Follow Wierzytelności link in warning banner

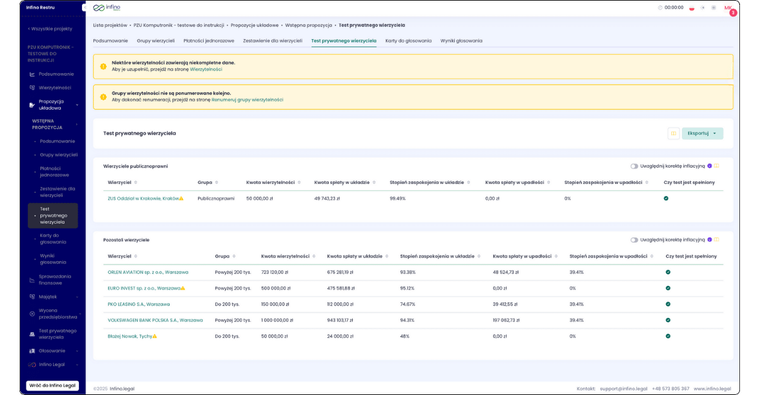point(206,69)
